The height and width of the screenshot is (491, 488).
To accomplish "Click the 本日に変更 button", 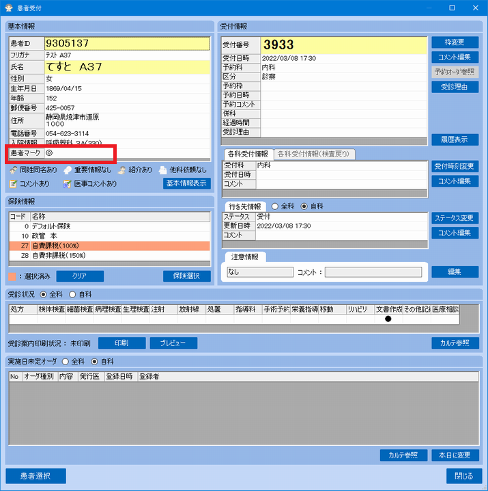I will (455, 455).
